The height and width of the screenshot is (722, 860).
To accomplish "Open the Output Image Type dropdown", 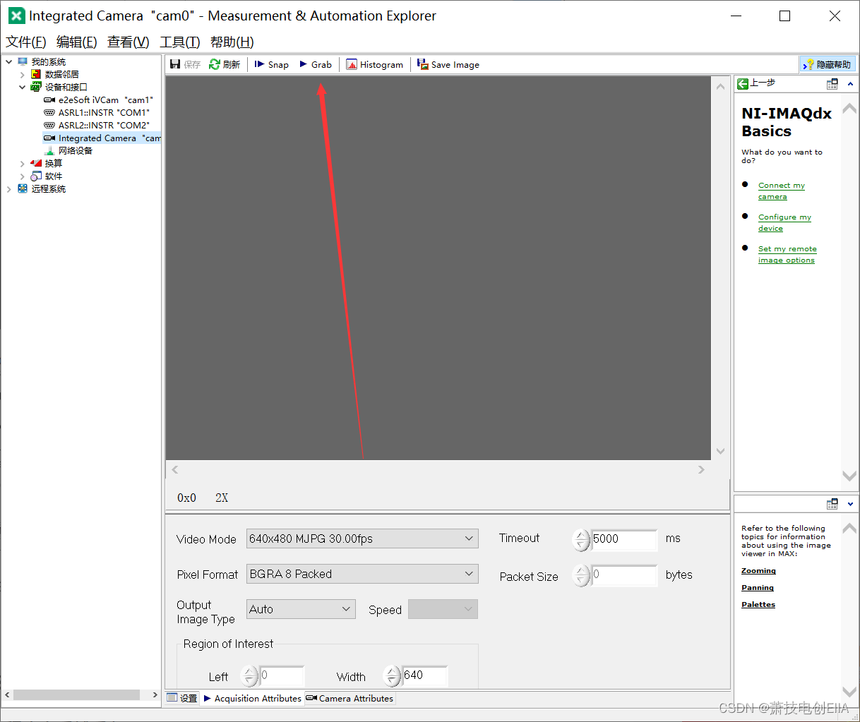I will [x=301, y=609].
